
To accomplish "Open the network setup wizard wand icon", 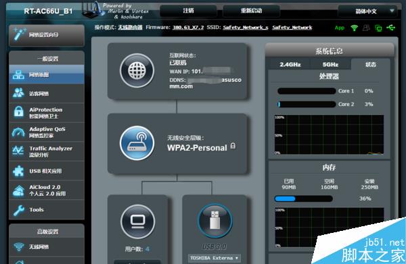I will (19, 34).
